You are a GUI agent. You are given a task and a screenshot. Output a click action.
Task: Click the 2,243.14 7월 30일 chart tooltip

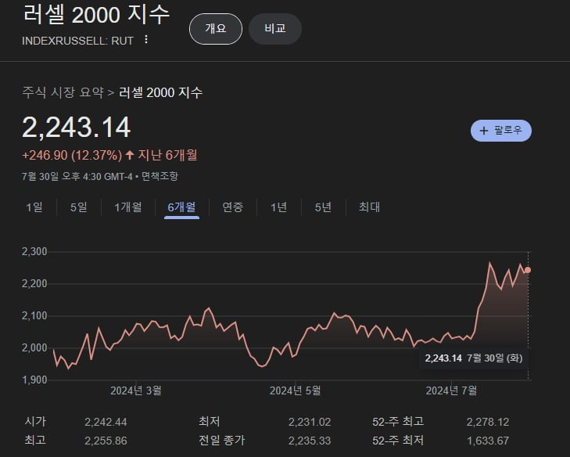(x=474, y=358)
